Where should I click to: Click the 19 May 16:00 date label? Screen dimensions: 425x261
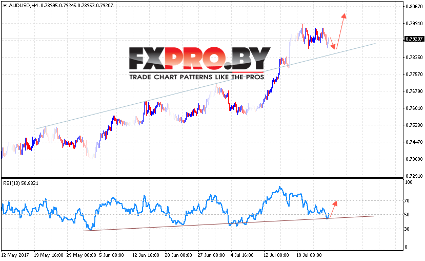click(x=49, y=255)
